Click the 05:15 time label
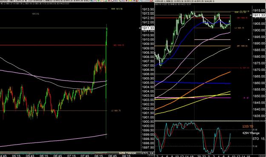The height and width of the screenshot is (157, 266). [x=16, y=156]
